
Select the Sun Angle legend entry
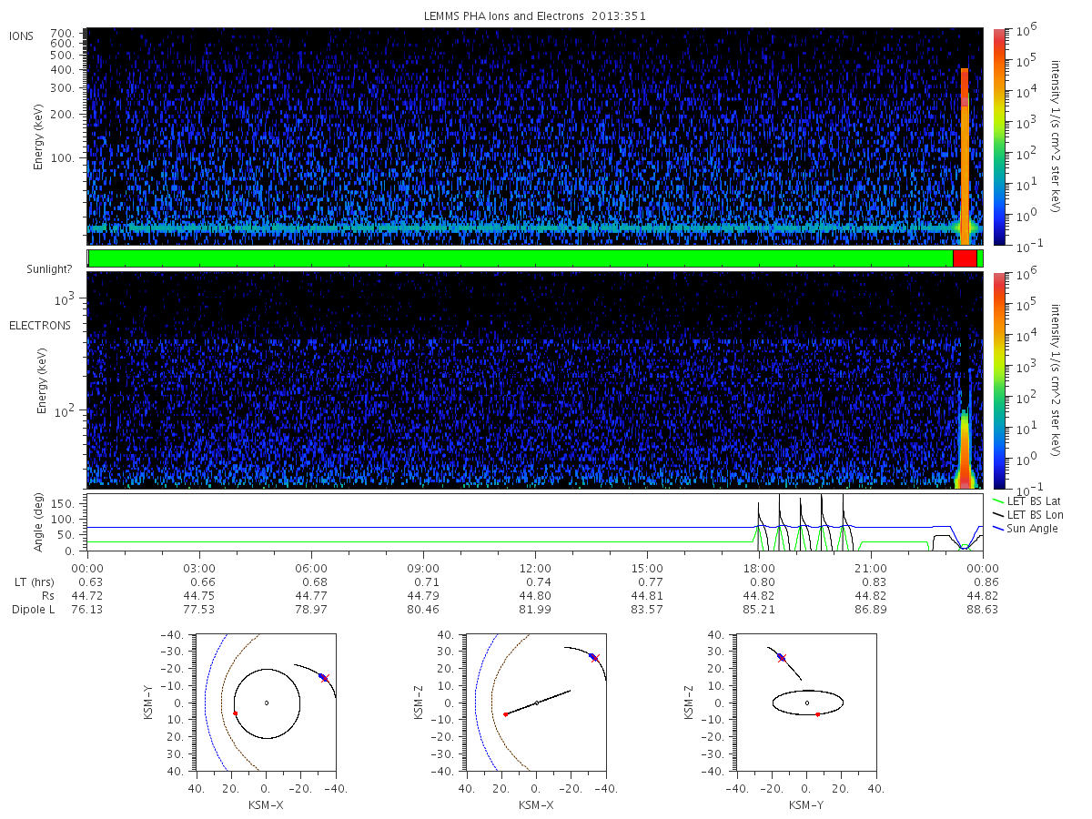[1025, 529]
